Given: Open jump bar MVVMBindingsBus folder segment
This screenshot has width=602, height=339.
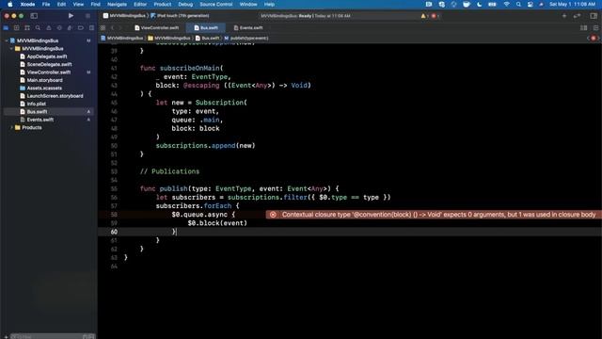Looking at the screenshot, I should 169,38.
